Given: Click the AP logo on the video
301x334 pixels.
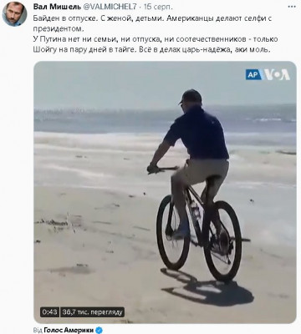Looking at the screenshot, I should (x=253, y=74).
